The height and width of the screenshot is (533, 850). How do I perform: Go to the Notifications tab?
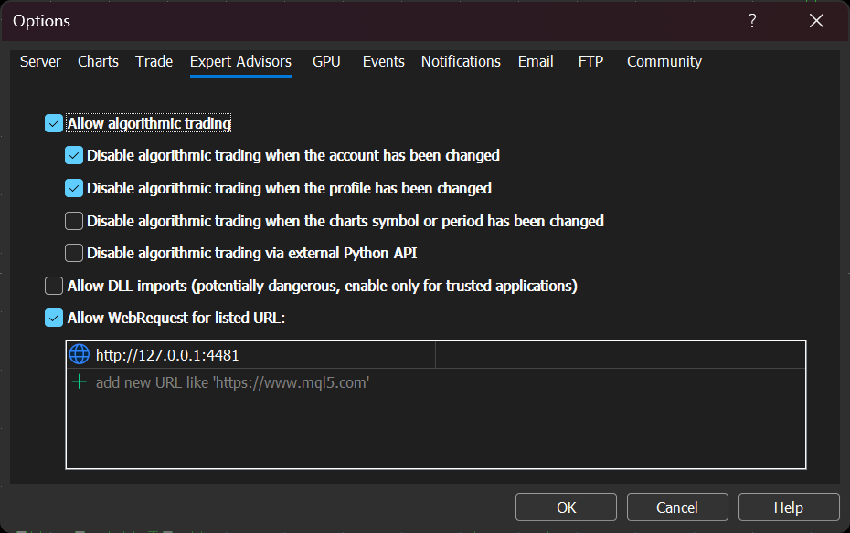[461, 62]
